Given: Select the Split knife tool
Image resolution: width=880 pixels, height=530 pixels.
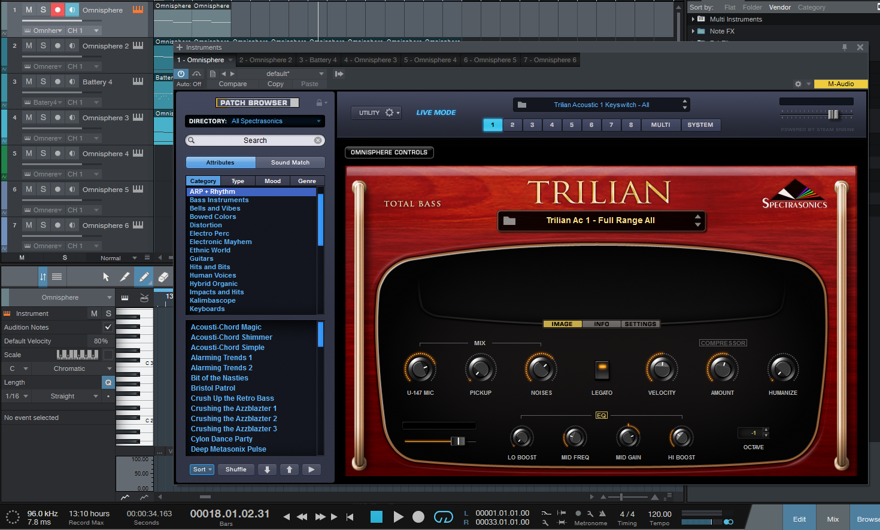Looking at the screenshot, I should click(125, 277).
